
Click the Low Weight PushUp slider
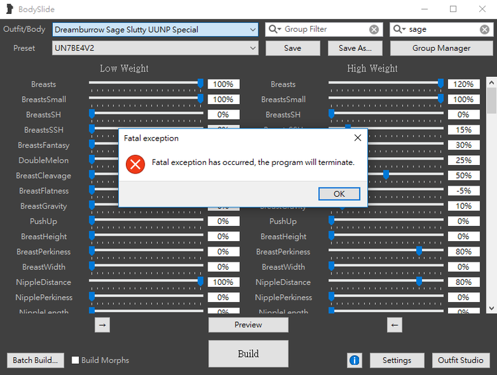[146, 221]
